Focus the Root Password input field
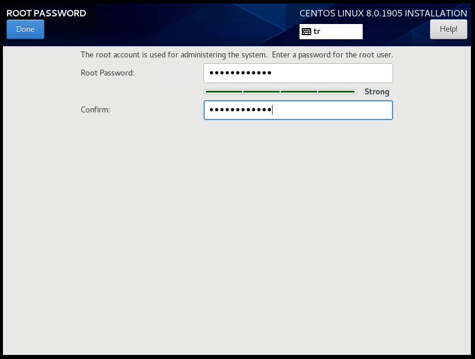Screen dimensions: 475x359 click(298, 73)
